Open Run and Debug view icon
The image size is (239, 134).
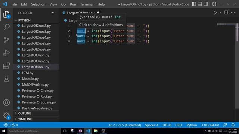pyautogui.click(x=6, y=53)
